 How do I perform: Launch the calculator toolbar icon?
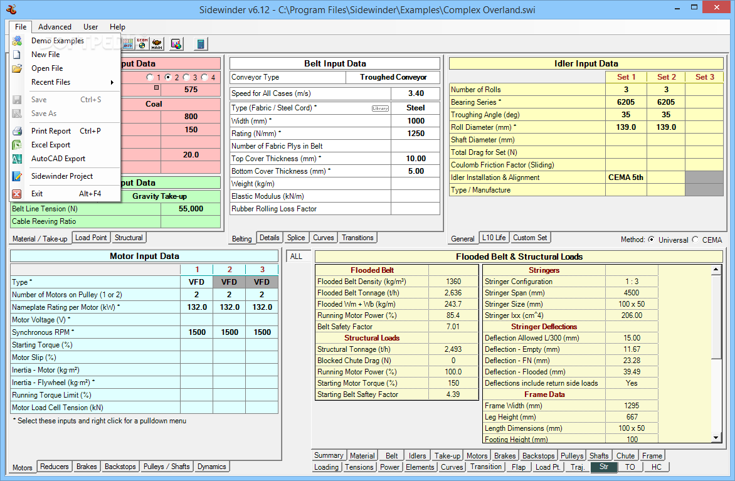(201, 44)
